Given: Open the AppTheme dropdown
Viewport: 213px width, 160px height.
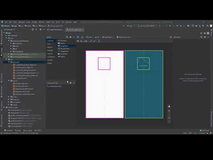Looking at the screenshot, I should coord(108,37).
